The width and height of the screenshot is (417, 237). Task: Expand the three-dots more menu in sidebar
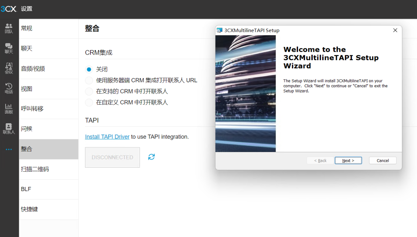pyautogui.click(x=9, y=149)
